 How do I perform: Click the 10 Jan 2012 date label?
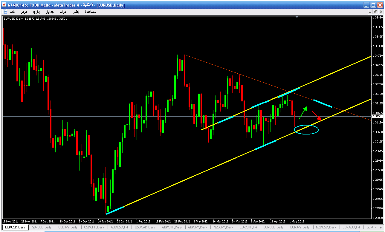[x=105, y=222]
